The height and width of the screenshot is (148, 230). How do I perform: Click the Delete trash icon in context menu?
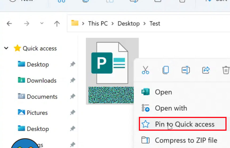[x=225, y=70]
